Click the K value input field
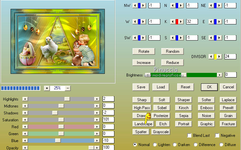Screen dimensions: 241x150 point(192,22)
